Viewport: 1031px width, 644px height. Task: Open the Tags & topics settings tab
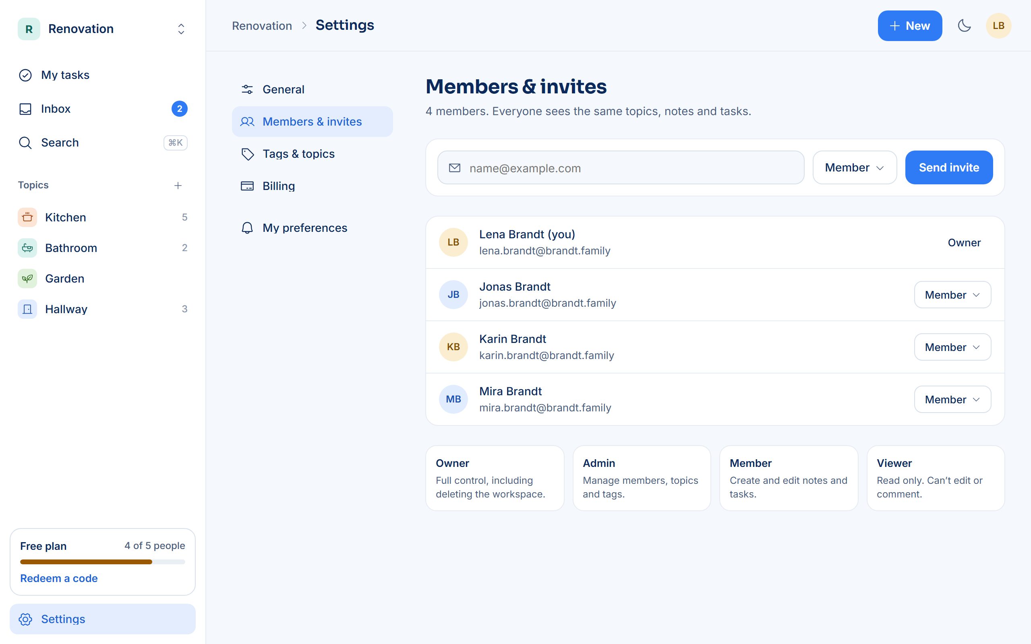[312, 154]
